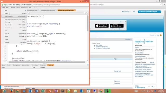Open the File Explorer folder in the taskbar
The image size is (166, 93).
75,91
